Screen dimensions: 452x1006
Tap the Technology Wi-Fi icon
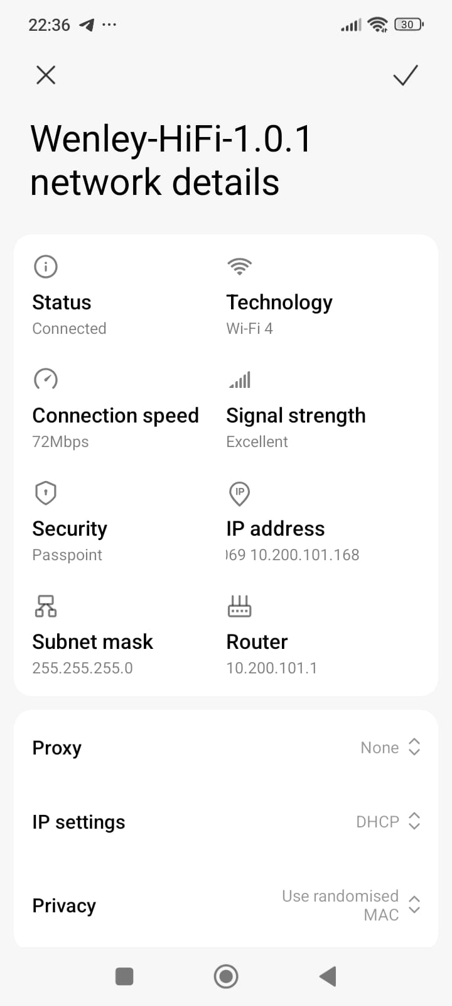[x=239, y=267]
